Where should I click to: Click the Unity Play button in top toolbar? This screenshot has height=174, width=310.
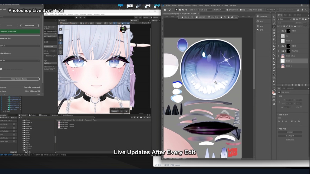[76, 17]
